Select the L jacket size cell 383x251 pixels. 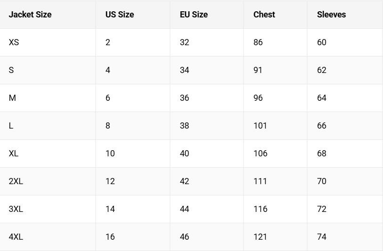pos(11,126)
